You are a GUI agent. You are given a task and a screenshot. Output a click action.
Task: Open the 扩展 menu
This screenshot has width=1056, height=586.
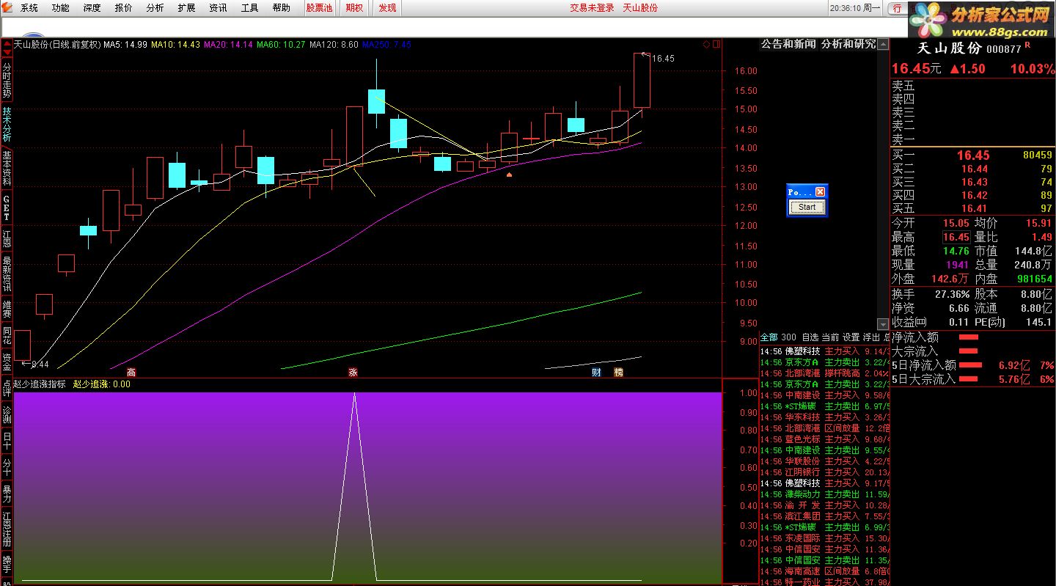click(x=187, y=8)
